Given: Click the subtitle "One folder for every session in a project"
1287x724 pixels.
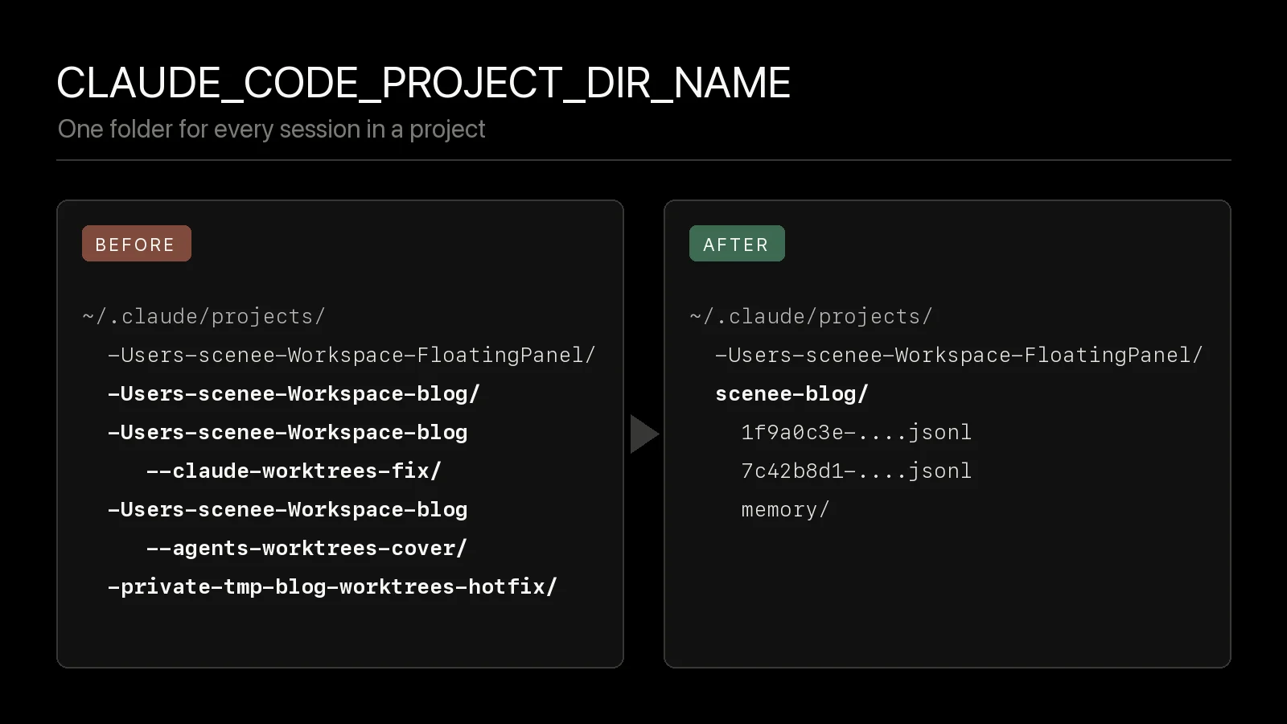Looking at the screenshot, I should 271,130.
